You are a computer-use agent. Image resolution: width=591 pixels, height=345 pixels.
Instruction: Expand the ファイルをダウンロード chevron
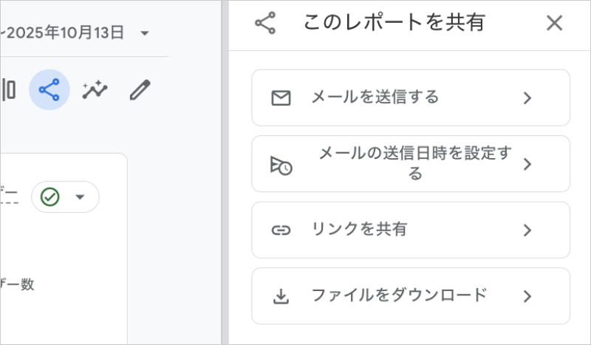[x=527, y=296]
